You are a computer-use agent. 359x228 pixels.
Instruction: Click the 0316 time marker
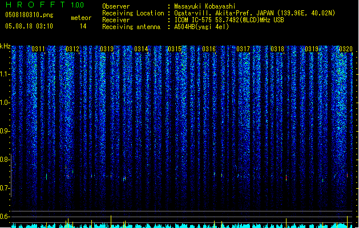coord(209,49)
